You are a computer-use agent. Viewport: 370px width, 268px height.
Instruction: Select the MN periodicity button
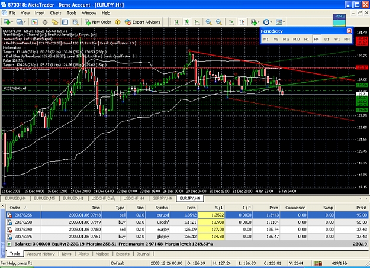tap(347, 39)
